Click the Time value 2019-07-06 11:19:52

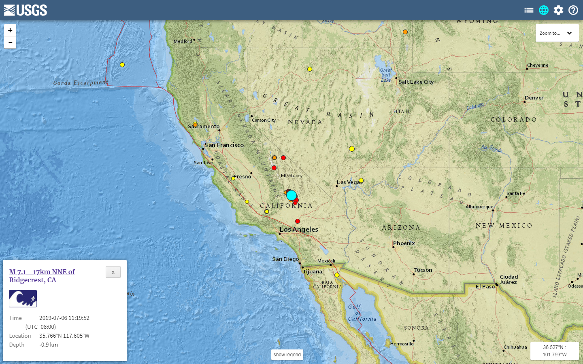point(64,318)
